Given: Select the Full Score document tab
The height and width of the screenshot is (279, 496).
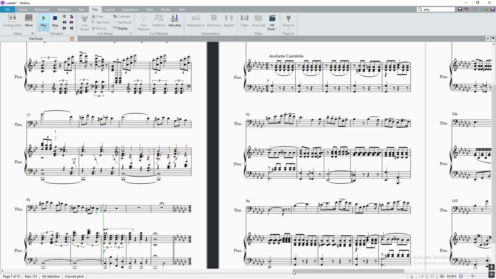Looking at the screenshot, I should point(36,39).
